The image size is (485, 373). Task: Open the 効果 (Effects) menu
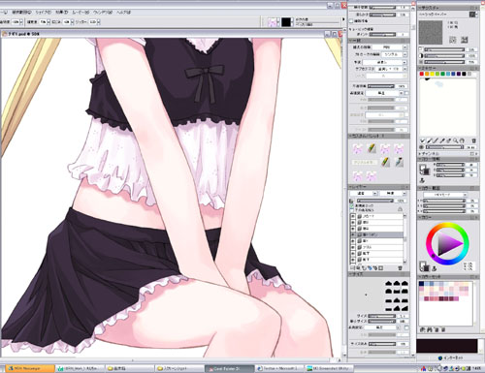coord(61,13)
